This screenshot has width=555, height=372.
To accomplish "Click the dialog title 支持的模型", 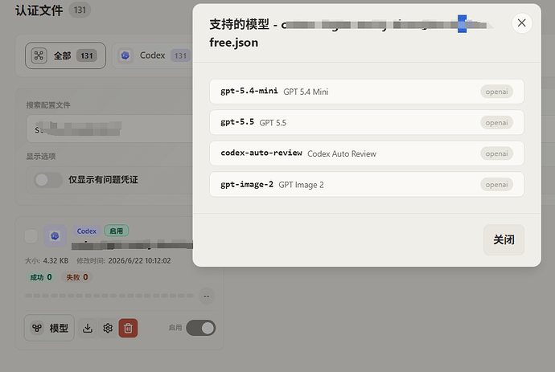I will [239, 24].
